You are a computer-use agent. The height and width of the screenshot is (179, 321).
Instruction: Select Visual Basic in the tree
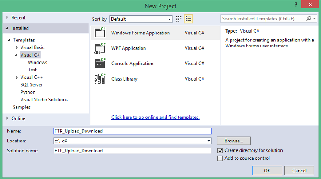pyautogui.click(x=32, y=47)
